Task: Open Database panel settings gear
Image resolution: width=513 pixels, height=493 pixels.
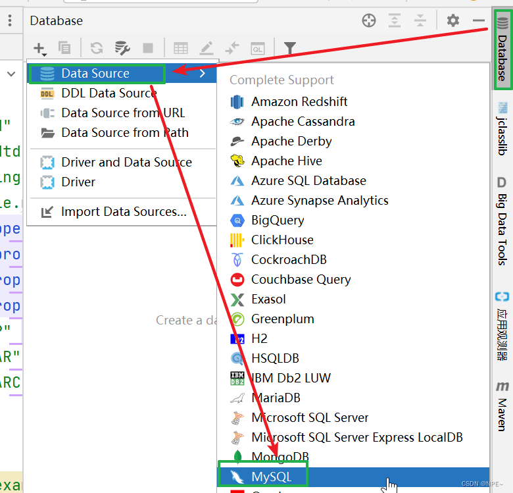Action: click(453, 20)
